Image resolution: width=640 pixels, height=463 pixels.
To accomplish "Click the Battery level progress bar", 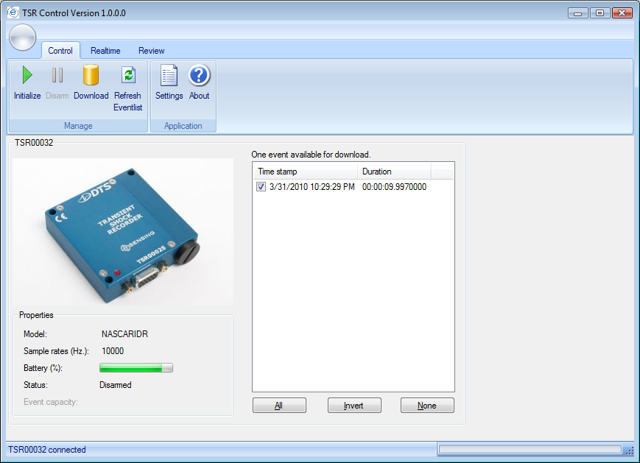I will [x=136, y=368].
